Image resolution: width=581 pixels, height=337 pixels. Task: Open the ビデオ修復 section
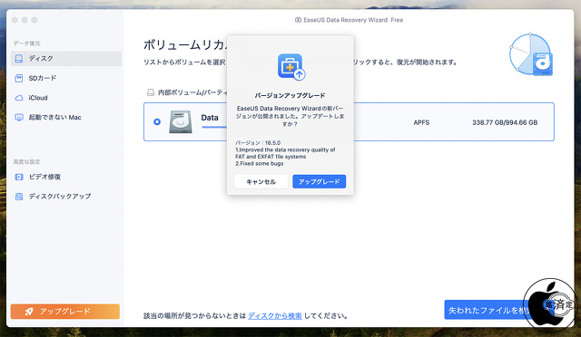(x=66, y=177)
